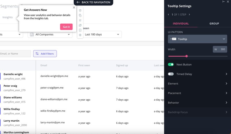The width and height of the screenshot is (231, 134).
Task: Collapse the Tooltip Settings panel to the side
Action: point(223,2)
